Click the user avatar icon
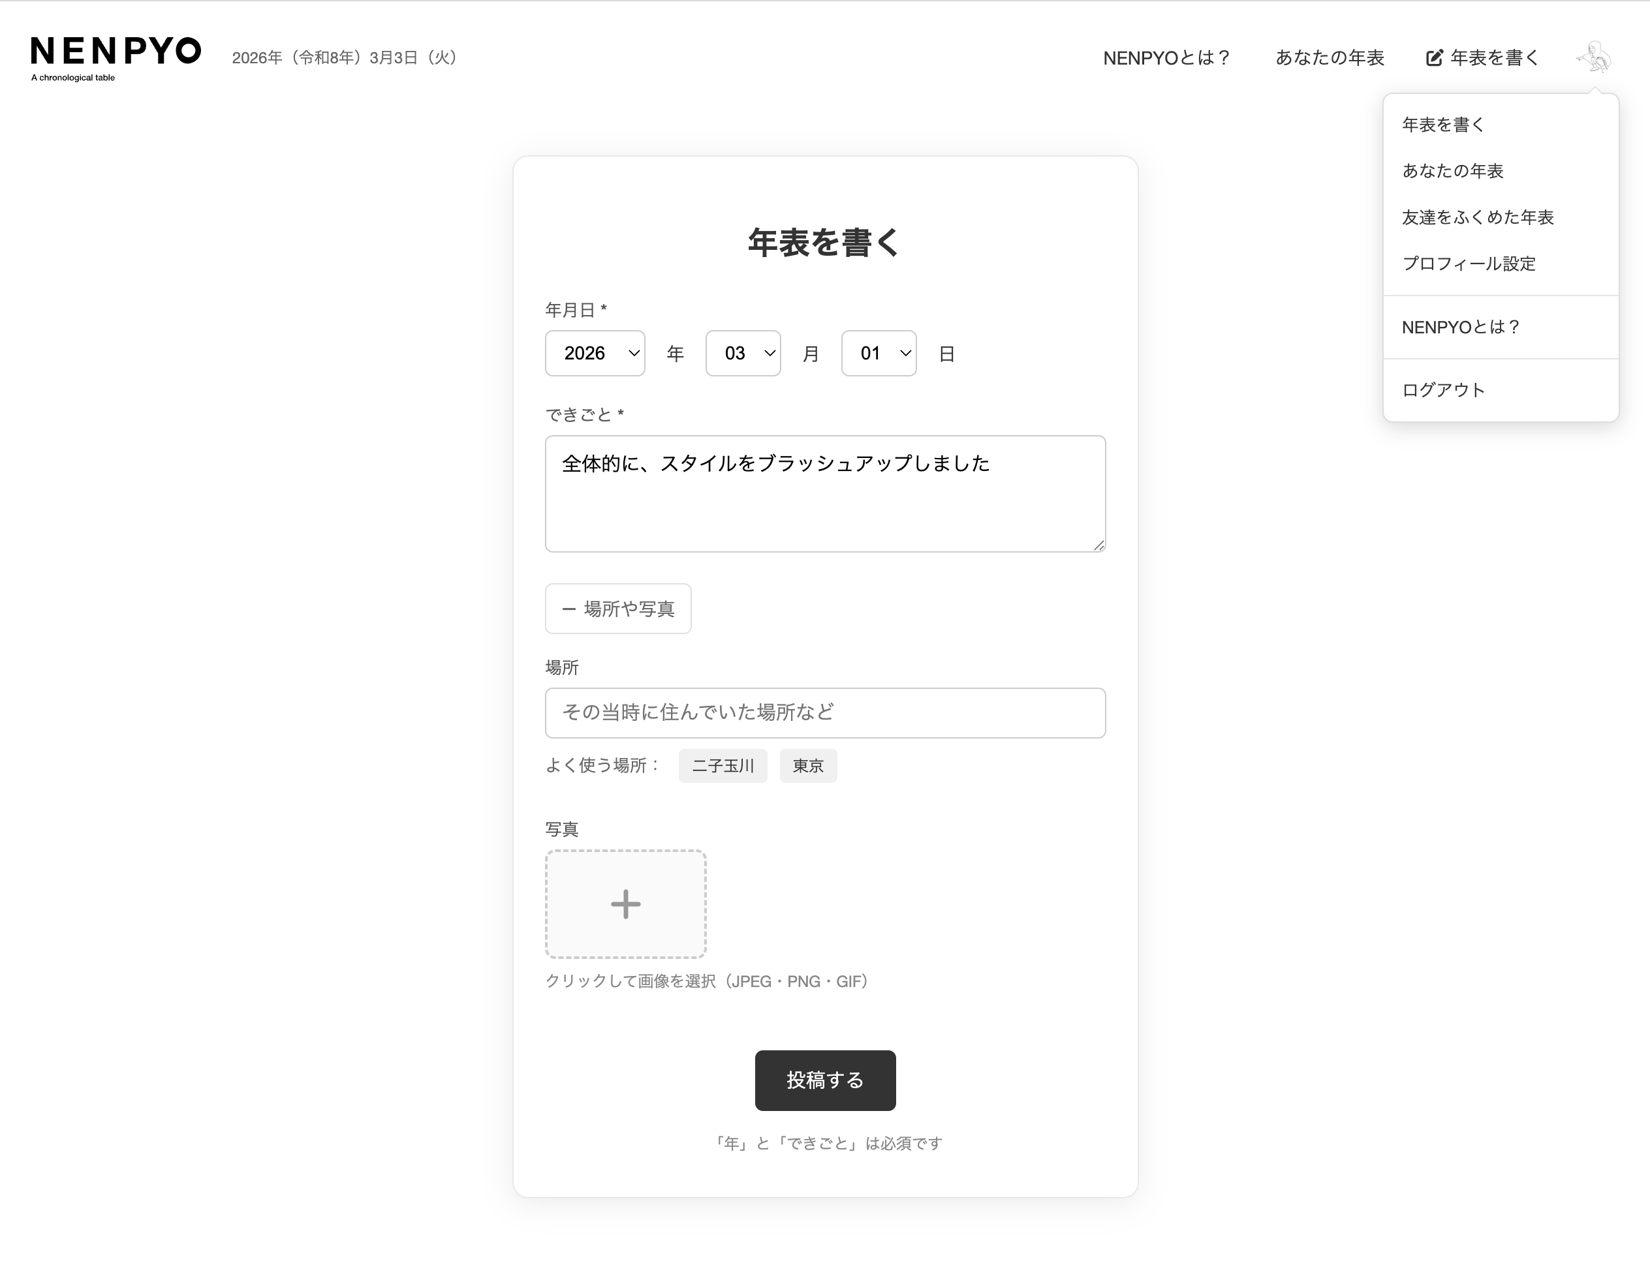Viewport: 1650px width, 1263px height. pyautogui.click(x=1594, y=57)
